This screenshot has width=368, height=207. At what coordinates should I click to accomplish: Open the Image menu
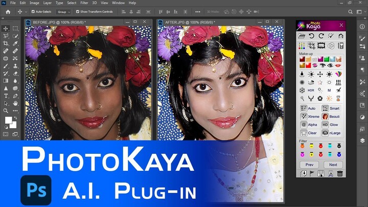[x=34, y=3]
